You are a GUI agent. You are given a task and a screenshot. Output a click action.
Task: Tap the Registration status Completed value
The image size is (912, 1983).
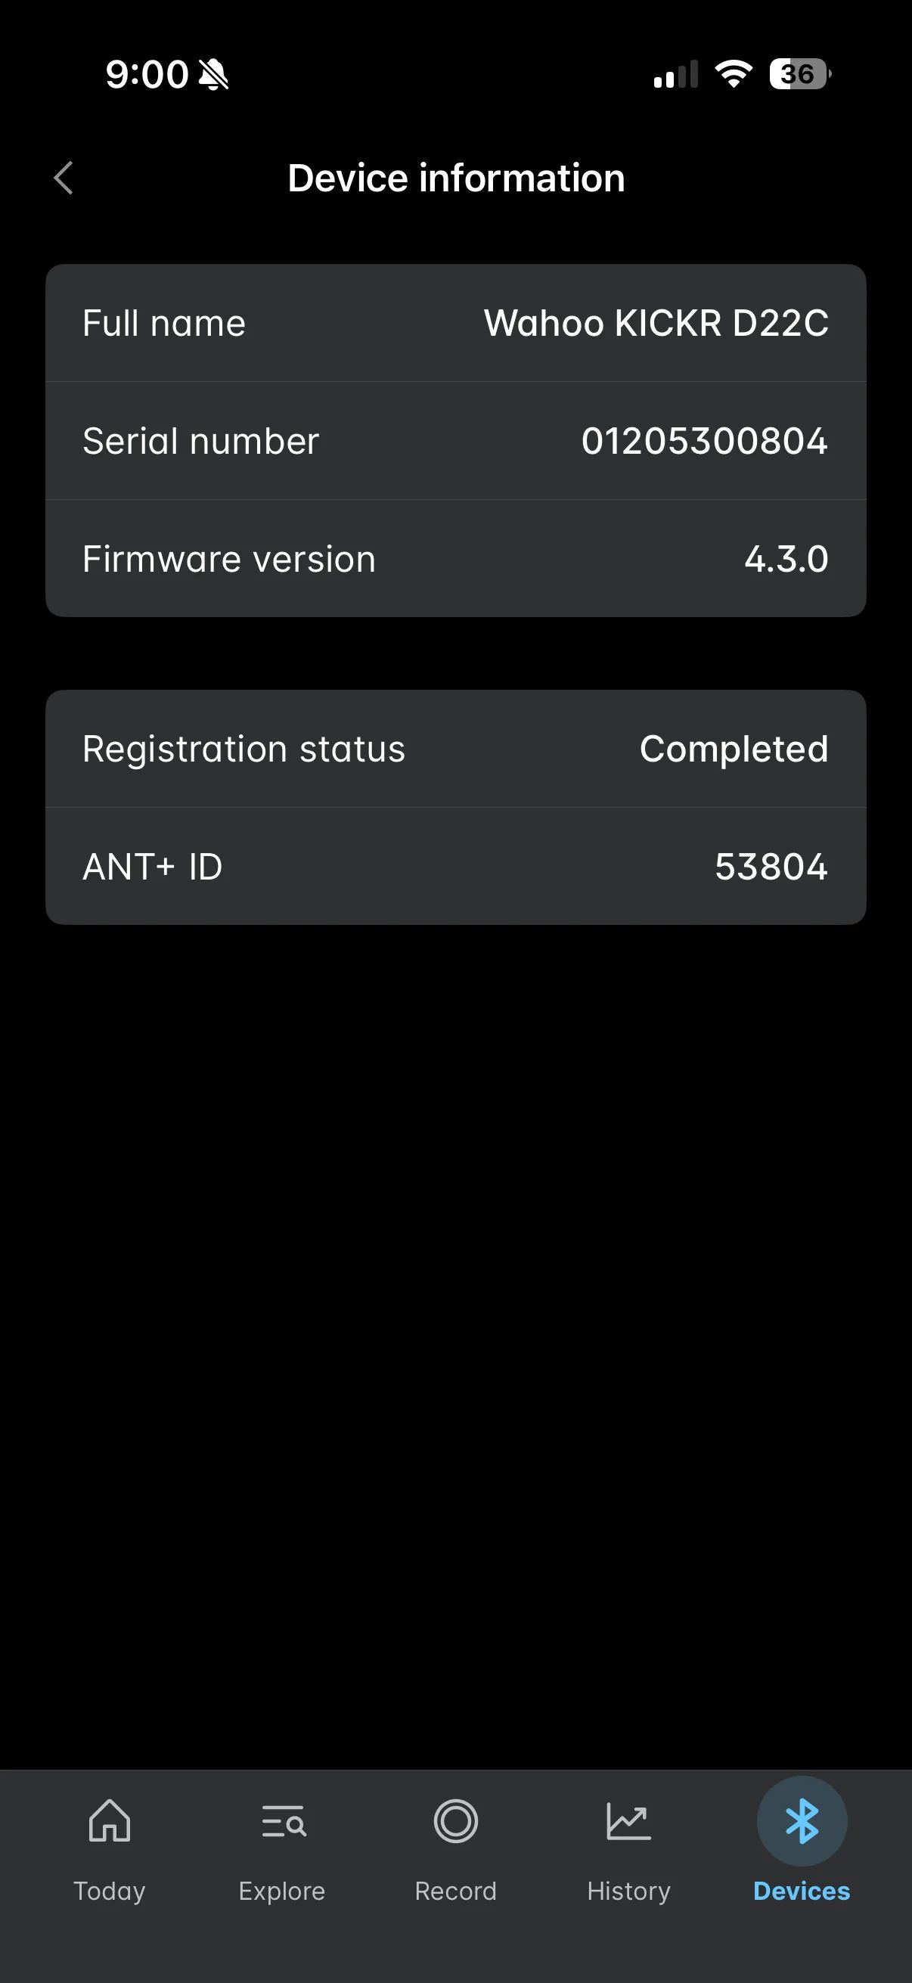point(734,749)
